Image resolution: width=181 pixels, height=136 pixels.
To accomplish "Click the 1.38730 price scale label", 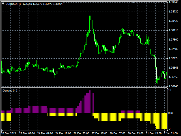I will [173, 12].
